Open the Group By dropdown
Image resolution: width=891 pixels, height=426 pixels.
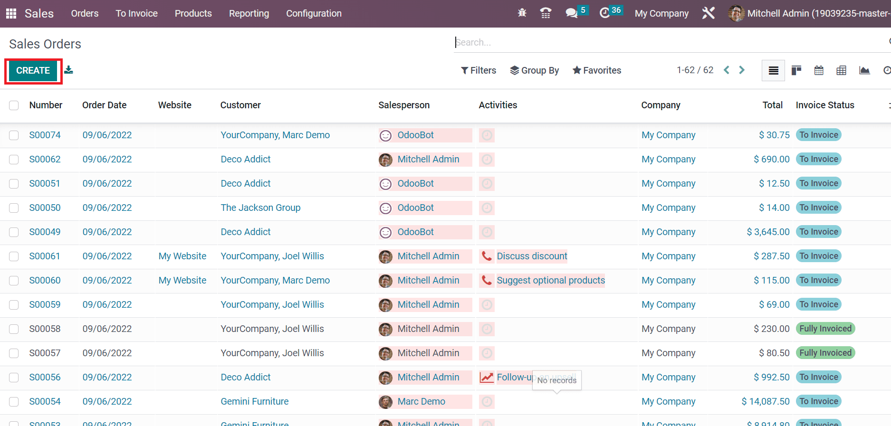click(x=534, y=70)
